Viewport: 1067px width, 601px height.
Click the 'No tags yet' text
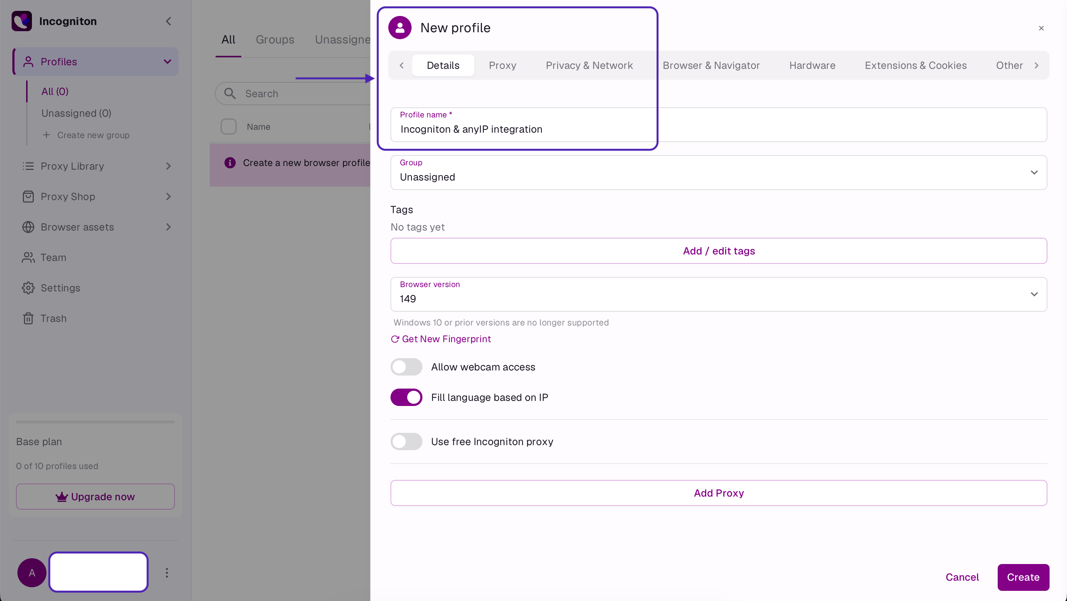(417, 227)
